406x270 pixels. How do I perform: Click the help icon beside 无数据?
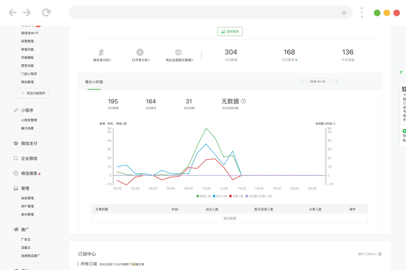click(244, 101)
